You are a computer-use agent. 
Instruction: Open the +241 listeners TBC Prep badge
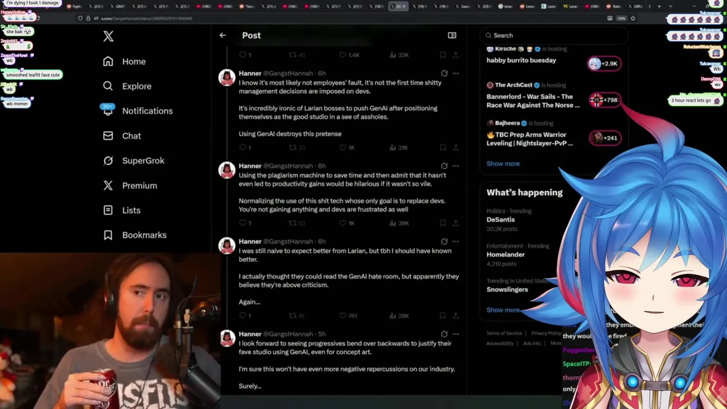click(x=604, y=138)
